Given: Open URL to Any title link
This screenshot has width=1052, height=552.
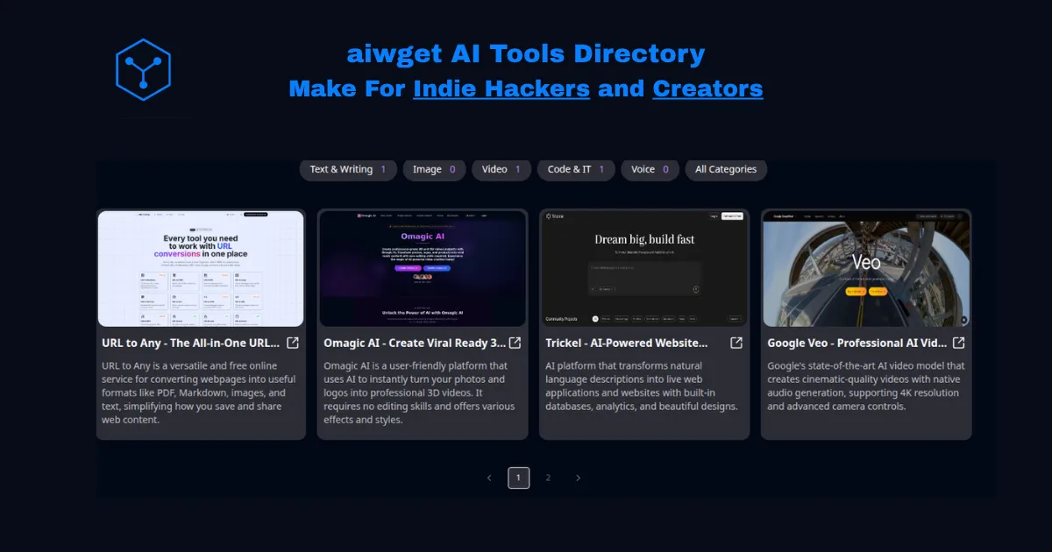Looking at the screenshot, I should [x=191, y=343].
